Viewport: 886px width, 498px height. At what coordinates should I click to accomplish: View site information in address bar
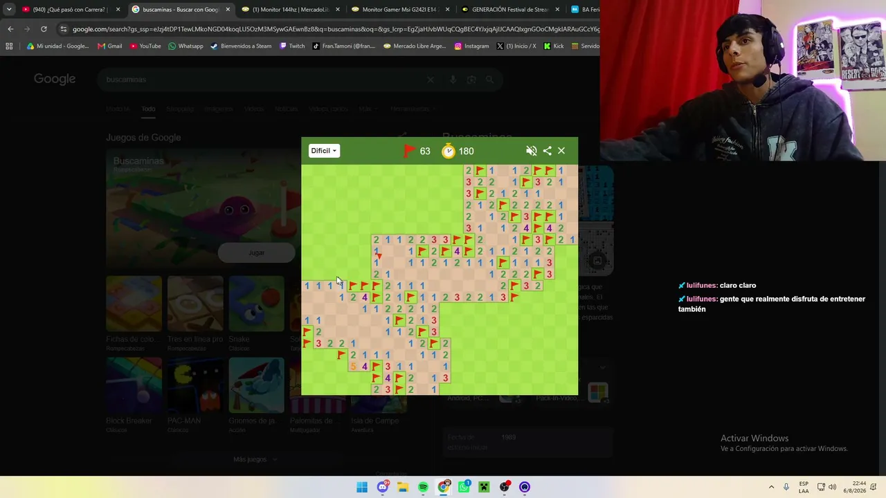click(x=64, y=29)
